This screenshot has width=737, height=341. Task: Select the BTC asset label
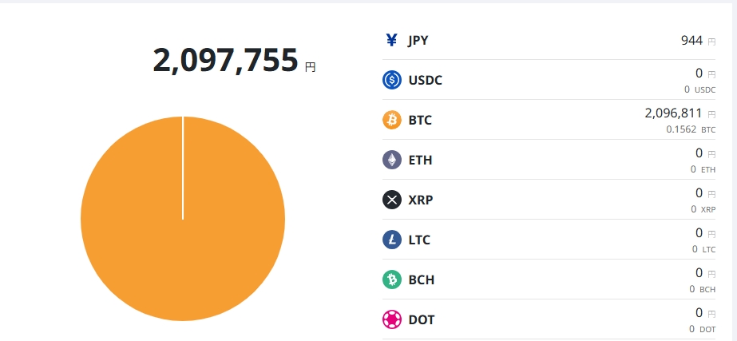[x=420, y=121]
